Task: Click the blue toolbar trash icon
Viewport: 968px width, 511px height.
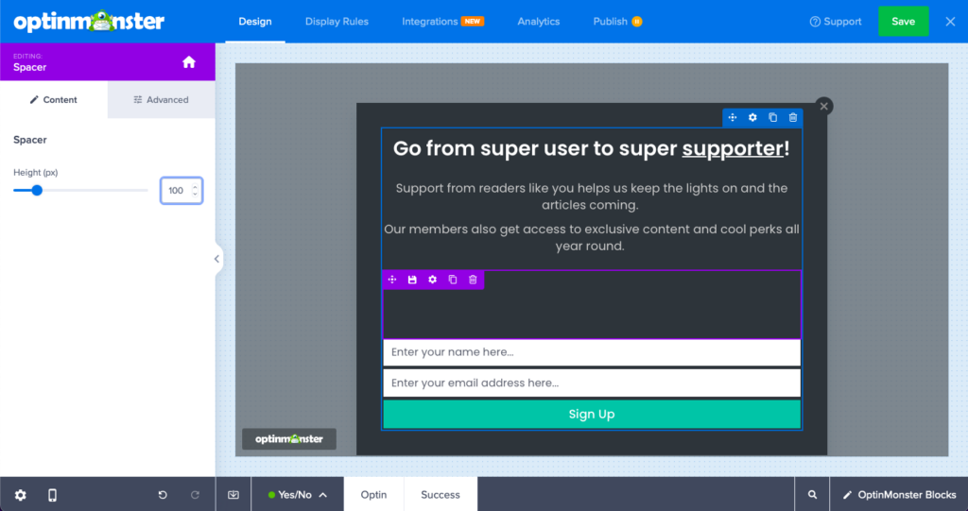Action: click(x=793, y=118)
